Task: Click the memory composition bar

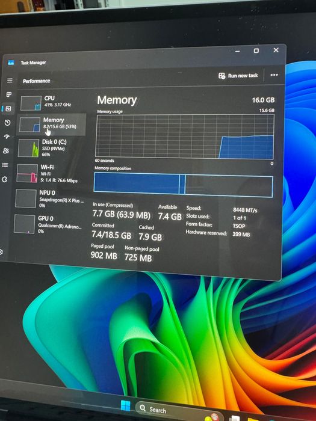Action: click(x=184, y=185)
